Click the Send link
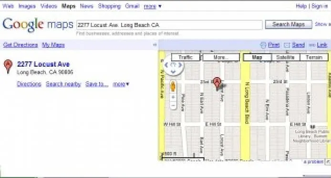 click(x=298, y=45)
